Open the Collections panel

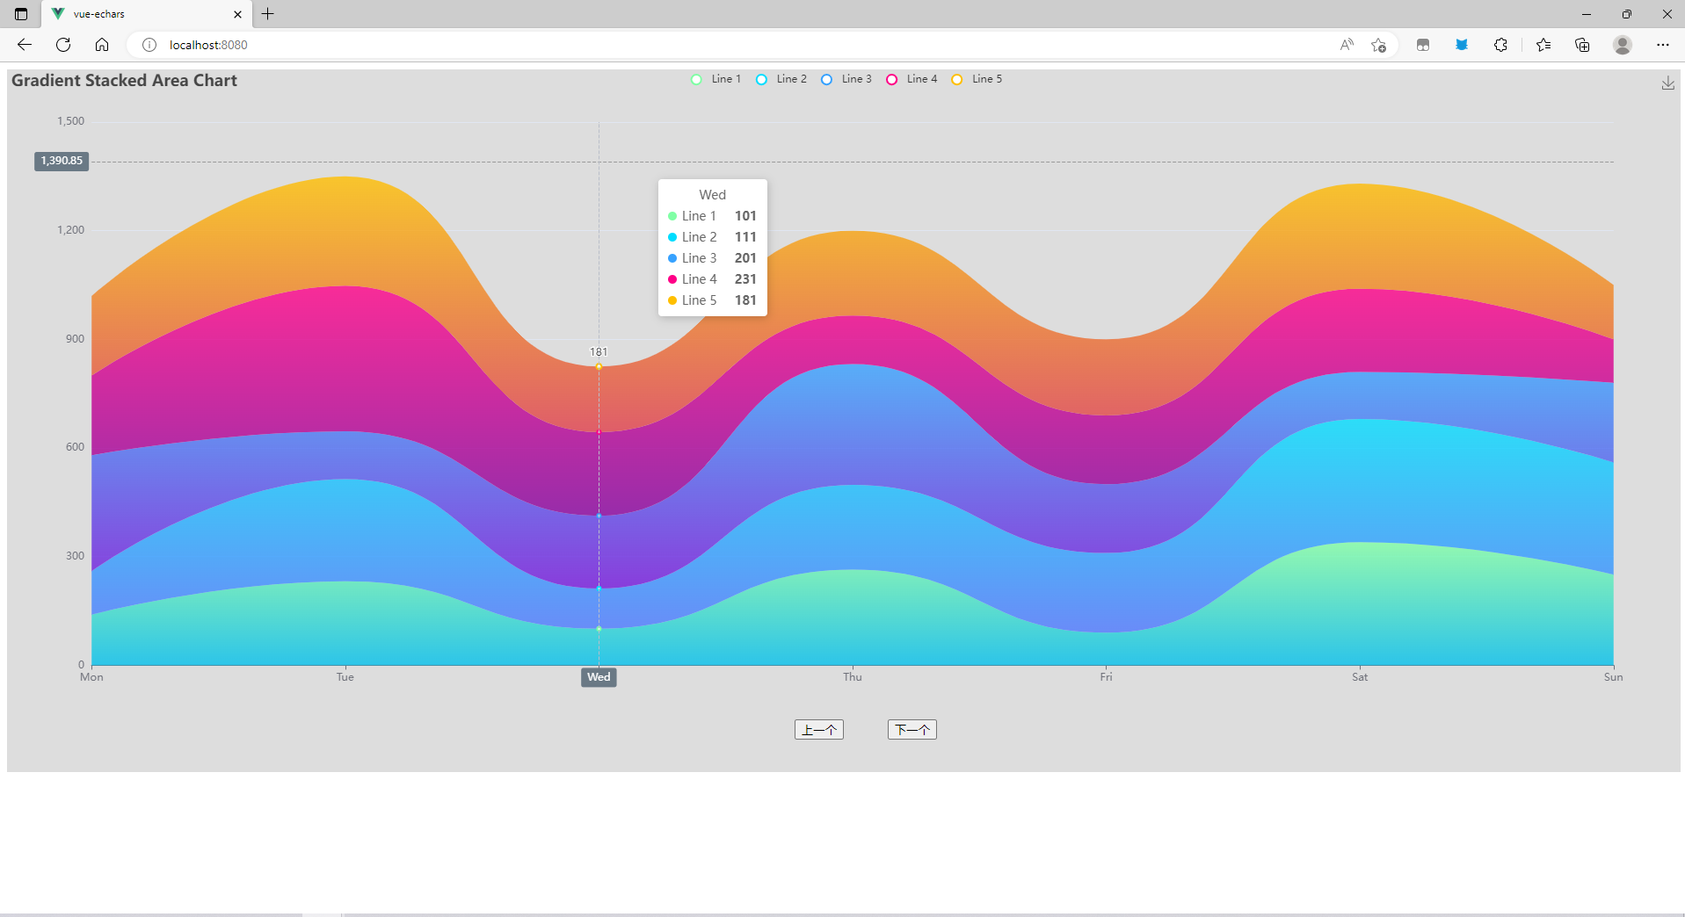[1582, 45]
